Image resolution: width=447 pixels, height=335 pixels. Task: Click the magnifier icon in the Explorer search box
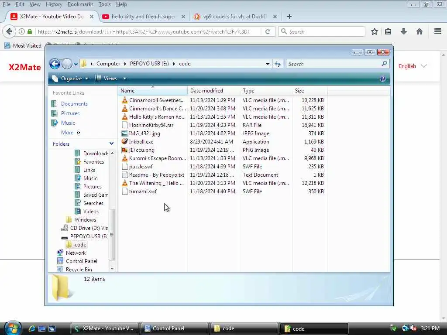coord(384,64)
